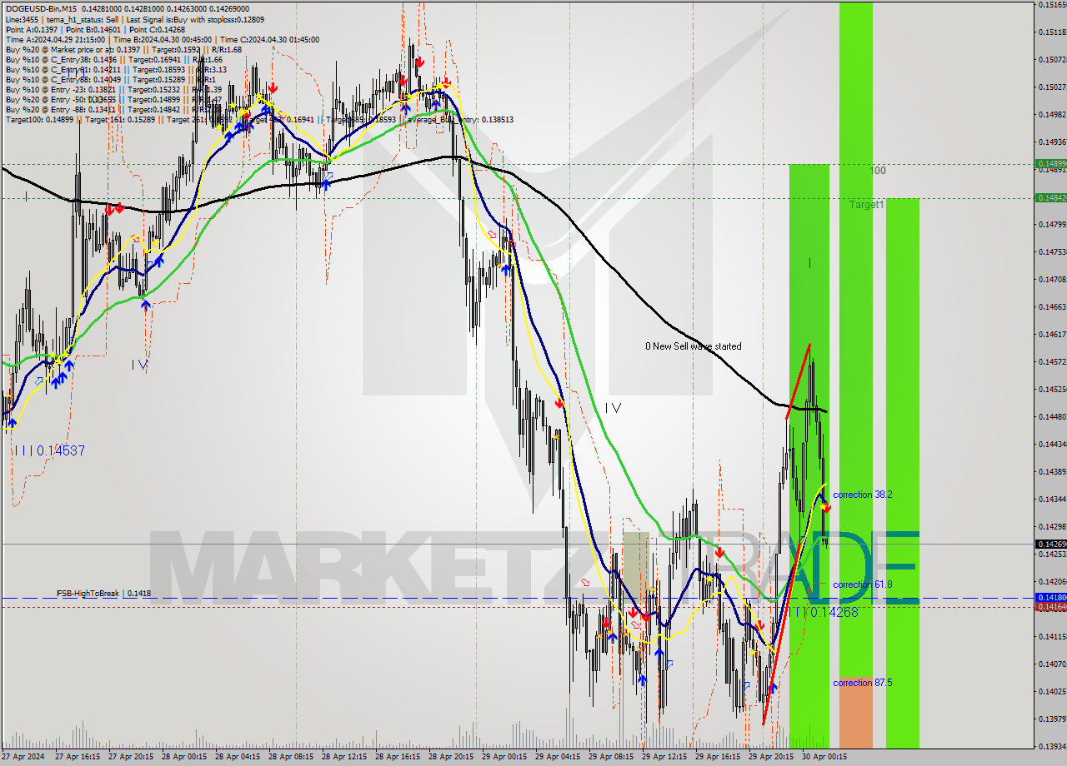Click the 'correction 38.2' level label
This screenshot has height=766, width=1067.
[863, 495]
